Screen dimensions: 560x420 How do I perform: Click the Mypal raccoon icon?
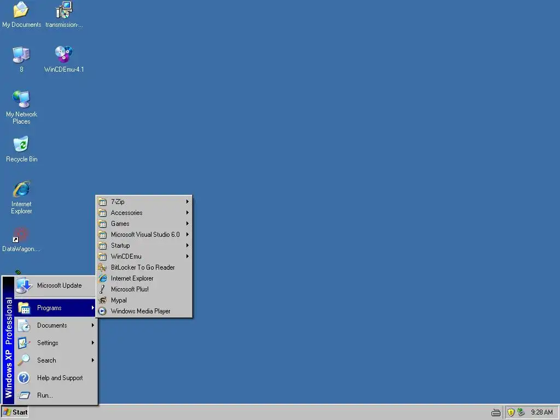[102, 300]
